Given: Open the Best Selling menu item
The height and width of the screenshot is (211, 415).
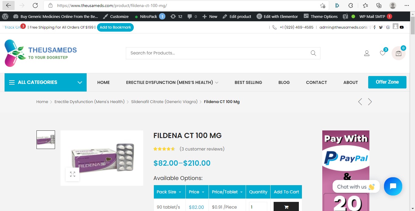Looking at the screenshot, I should (x=248, y=82).
